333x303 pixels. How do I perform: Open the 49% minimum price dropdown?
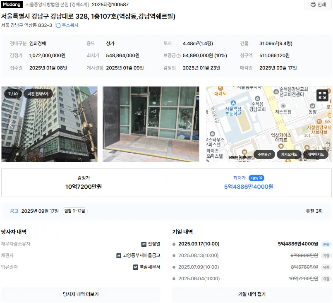(256, 178)
